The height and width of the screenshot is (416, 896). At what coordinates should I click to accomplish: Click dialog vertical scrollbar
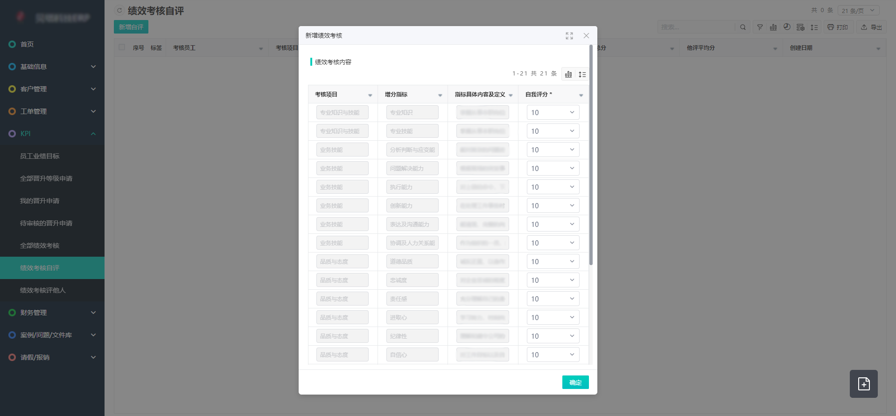(x=591, y=155)
